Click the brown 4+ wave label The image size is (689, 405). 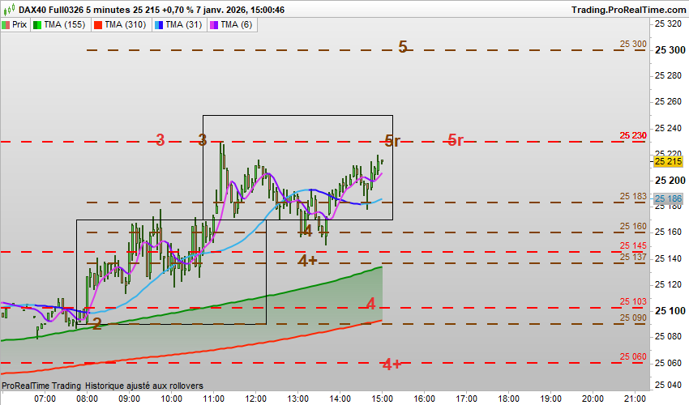[307, 261]
